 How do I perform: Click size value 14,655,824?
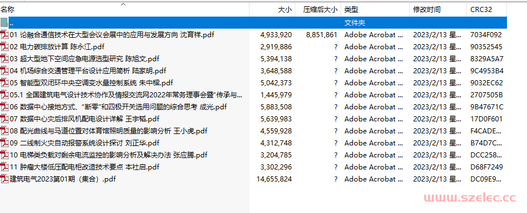[274, 179]
